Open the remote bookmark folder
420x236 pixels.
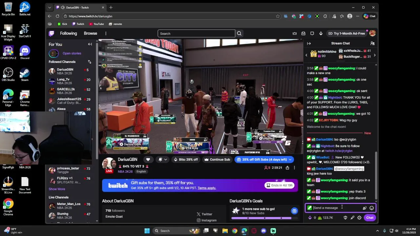[115, 24]
